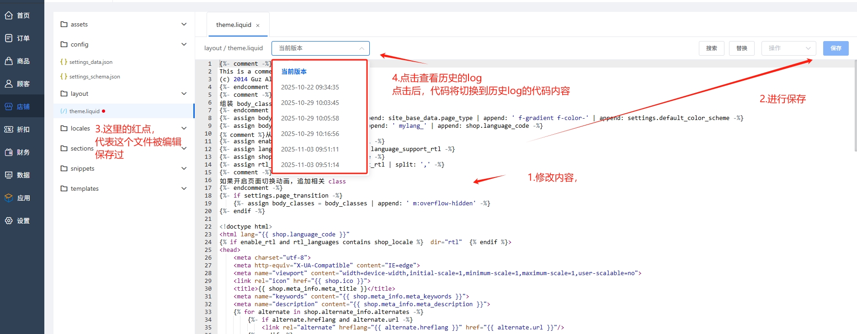Select version 2025-11-03 09:51:14
The width and height of the screenshot is (857, 334).
(x=310, y=165)
